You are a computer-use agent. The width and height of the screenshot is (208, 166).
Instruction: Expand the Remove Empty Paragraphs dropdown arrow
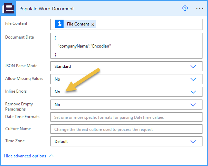coord(193,105)
